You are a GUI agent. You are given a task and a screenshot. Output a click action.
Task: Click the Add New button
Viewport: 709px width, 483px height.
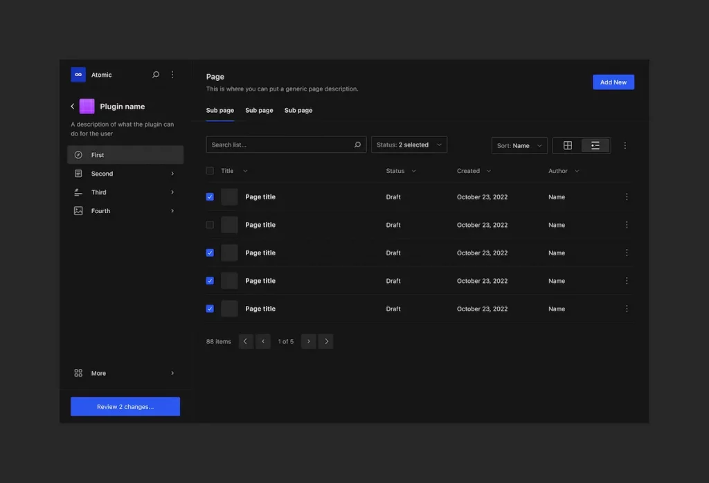613,82
